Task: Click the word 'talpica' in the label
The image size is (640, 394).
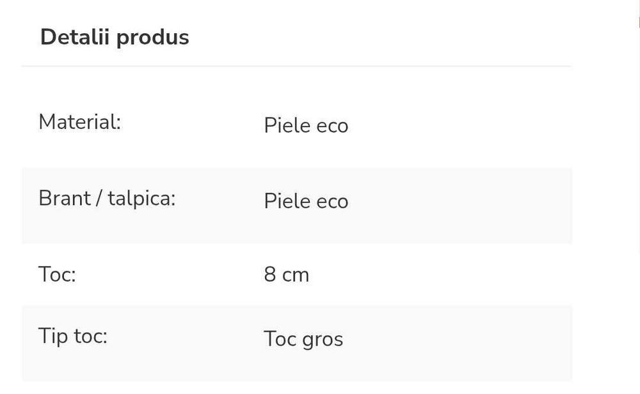Action: 141,199
